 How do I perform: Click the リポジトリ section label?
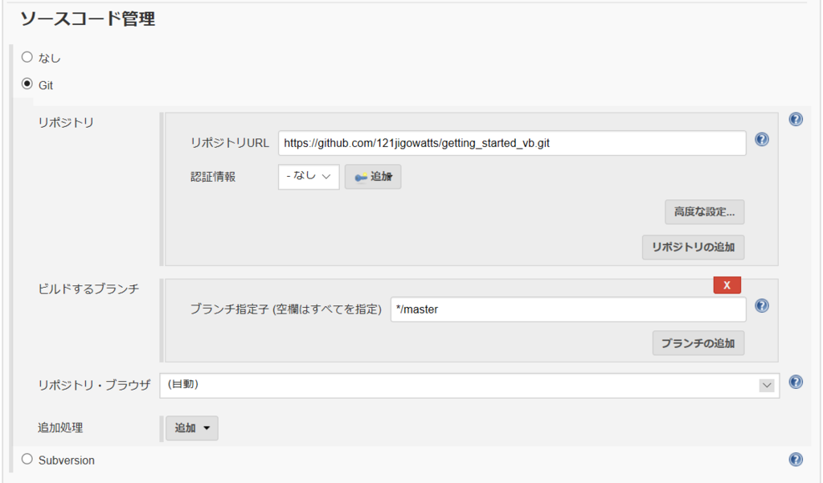click(x=66, y=122)
